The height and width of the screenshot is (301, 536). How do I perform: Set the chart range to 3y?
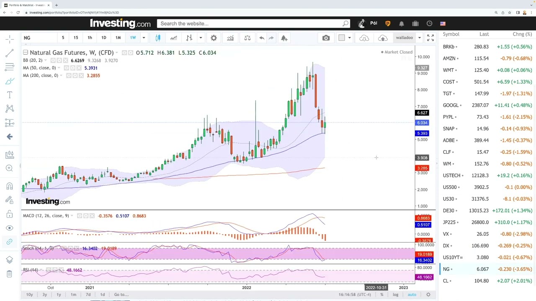click(44, 295)
